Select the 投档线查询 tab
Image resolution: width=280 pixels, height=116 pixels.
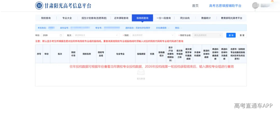(142, 18)
